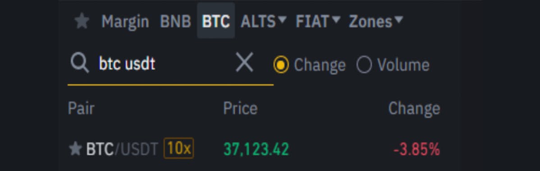Click the search magnifier icon
Viewport: 540px width, 171px height.
tap(80, 64)
